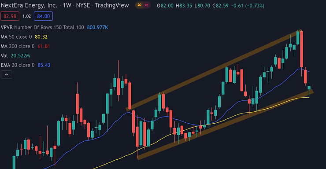
Task: Click the −0.61 (−0.73%) change value
Action: coord(248,6)
